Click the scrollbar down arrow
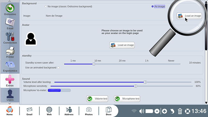208x117 pixels. click(x=206, y=103)
